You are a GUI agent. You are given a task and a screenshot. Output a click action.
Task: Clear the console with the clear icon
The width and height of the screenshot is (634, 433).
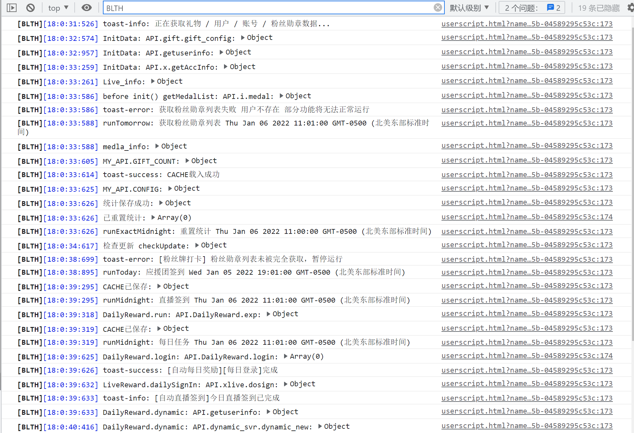coord(30,7)
